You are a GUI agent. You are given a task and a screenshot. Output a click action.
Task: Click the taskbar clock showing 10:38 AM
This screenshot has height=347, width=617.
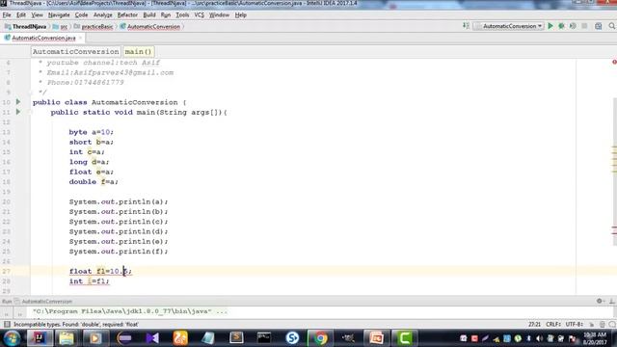(x=596, y=338)
